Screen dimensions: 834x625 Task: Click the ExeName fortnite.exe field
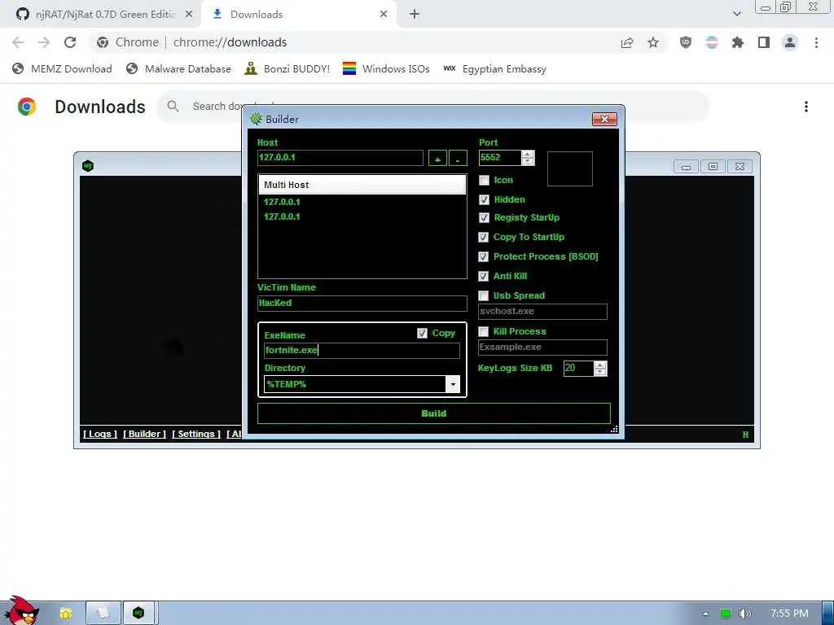[x=362, y=350]
